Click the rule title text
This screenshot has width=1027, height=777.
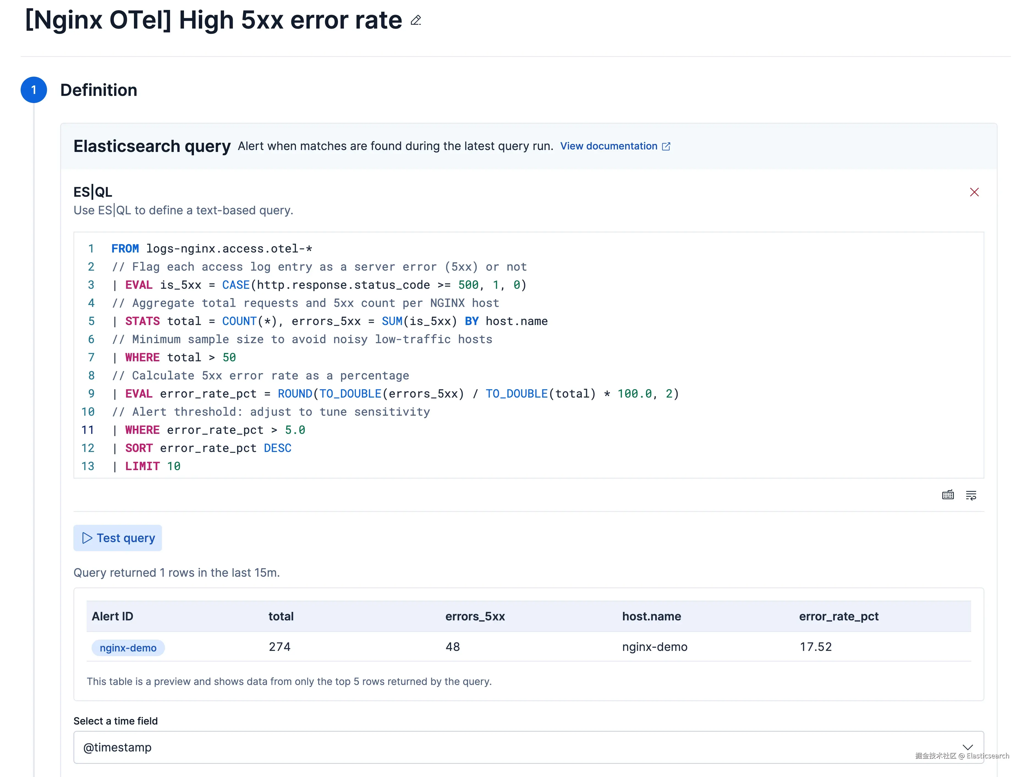214,20
